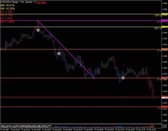
Task: Click the 1.3245 price scale value
Action: 165,91
